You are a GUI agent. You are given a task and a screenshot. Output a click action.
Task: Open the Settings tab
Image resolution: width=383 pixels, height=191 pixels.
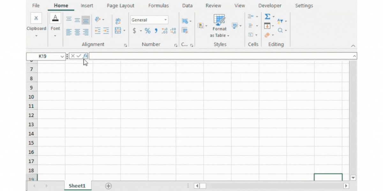point(304,6)
